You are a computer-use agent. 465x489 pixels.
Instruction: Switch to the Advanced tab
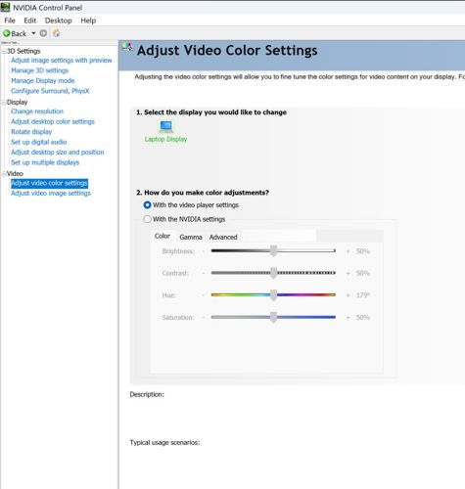click(x=223, y=237)
